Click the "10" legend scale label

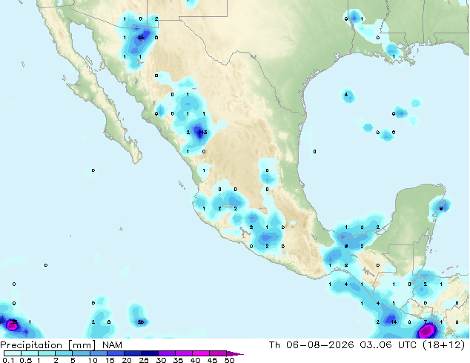pos(93,360)
